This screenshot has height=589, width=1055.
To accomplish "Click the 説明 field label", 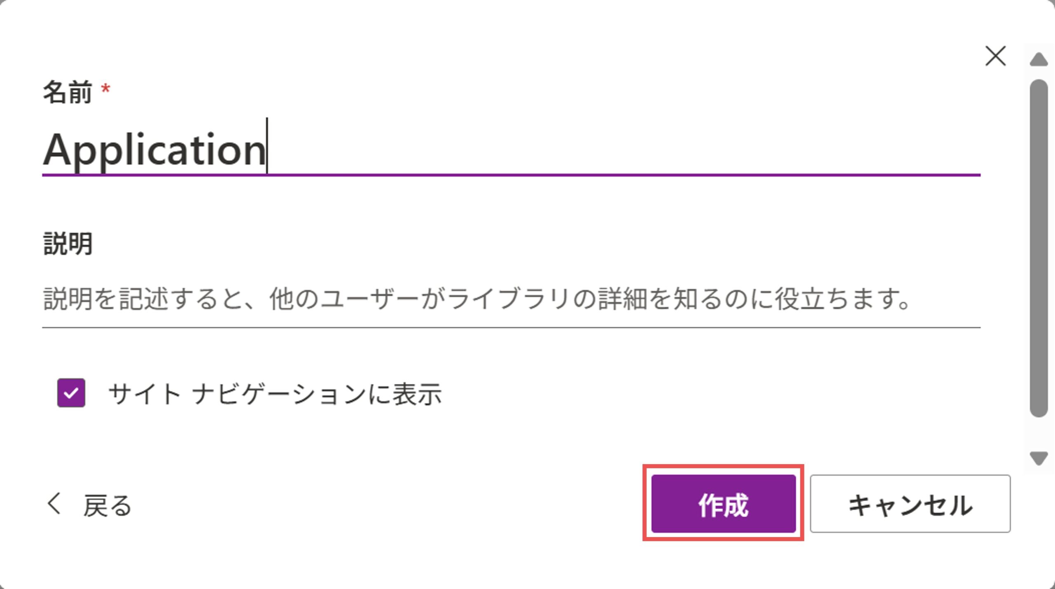I will [68, 243].
